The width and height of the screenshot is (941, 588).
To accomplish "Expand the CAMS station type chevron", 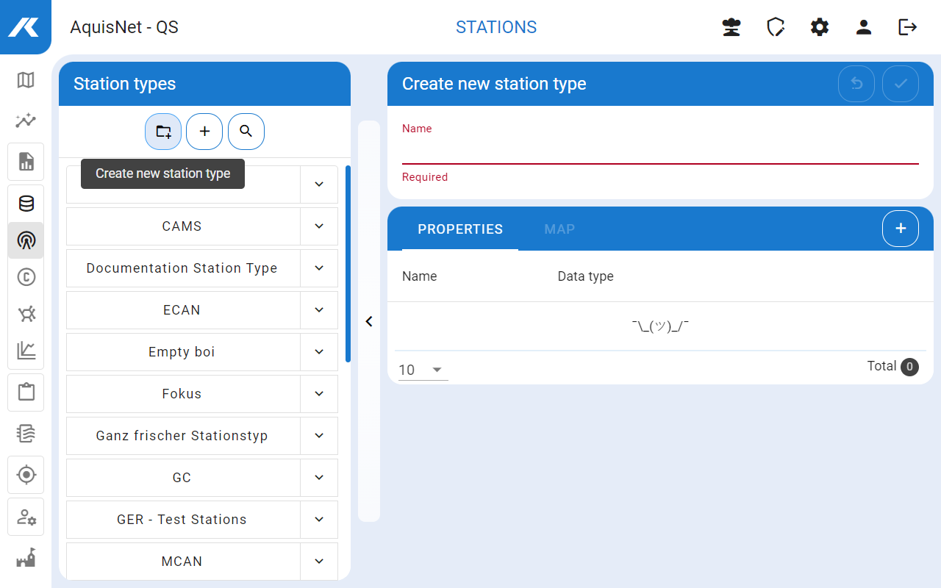I will pos(319,226).
